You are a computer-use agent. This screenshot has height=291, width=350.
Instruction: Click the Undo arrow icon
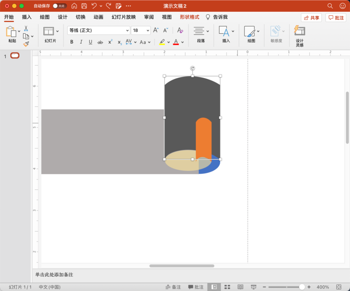coord(94,6)
